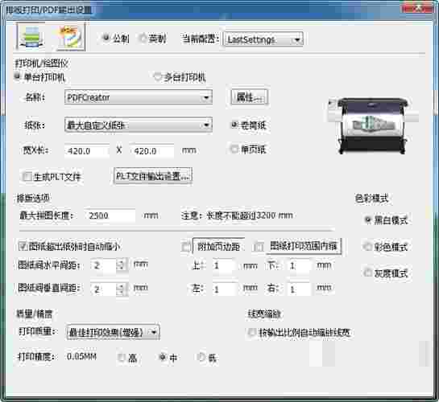Click the 0.05MM print precision value

coord(81,356)
